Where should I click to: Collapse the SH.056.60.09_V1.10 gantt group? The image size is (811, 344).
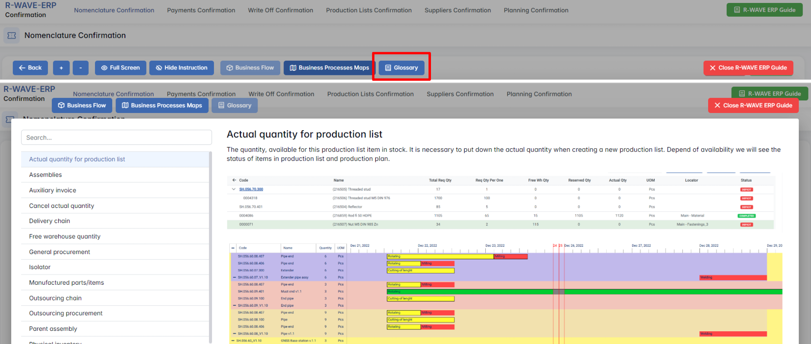click(x=235, y=305)
